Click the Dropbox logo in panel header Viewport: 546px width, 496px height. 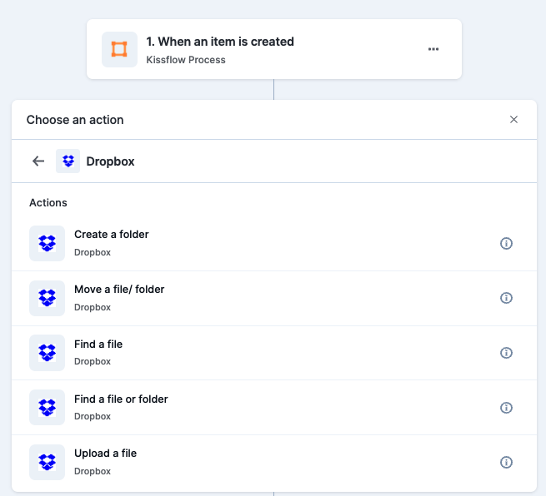[x=68, y=161]
